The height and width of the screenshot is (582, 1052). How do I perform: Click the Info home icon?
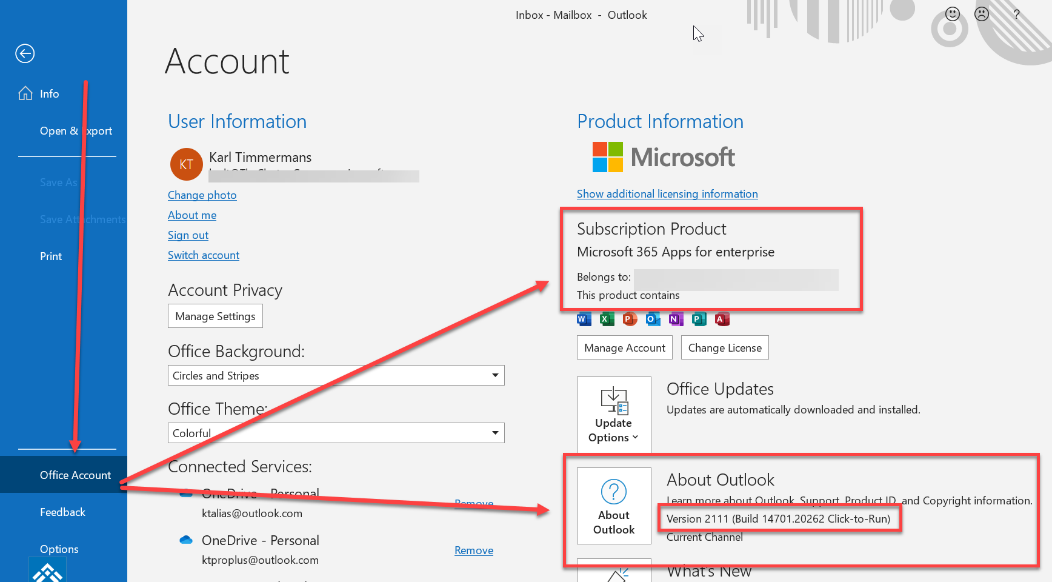point(25,93)
